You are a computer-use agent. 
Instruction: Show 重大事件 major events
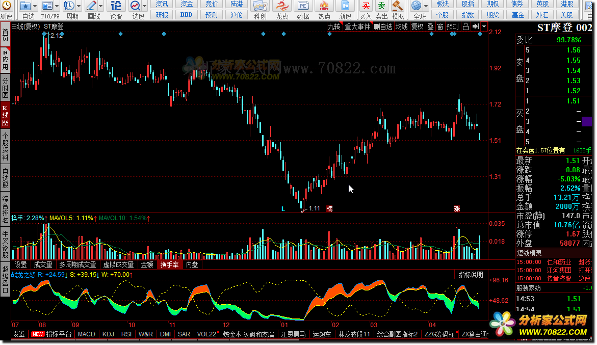[x=357, y=26]
